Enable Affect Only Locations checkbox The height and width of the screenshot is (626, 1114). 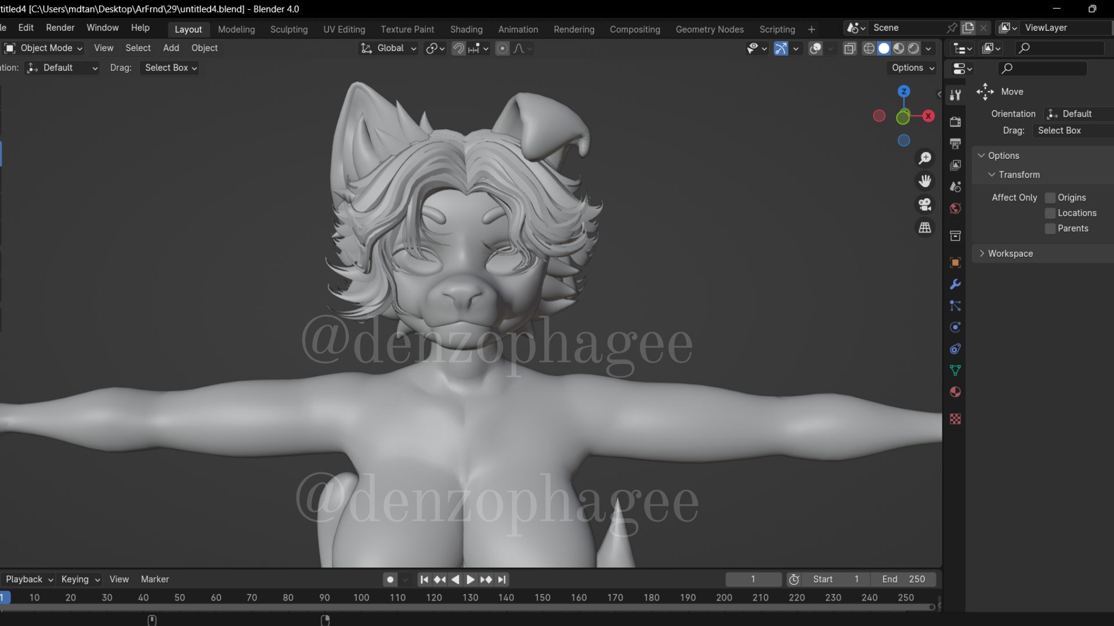coord(1050,213)
